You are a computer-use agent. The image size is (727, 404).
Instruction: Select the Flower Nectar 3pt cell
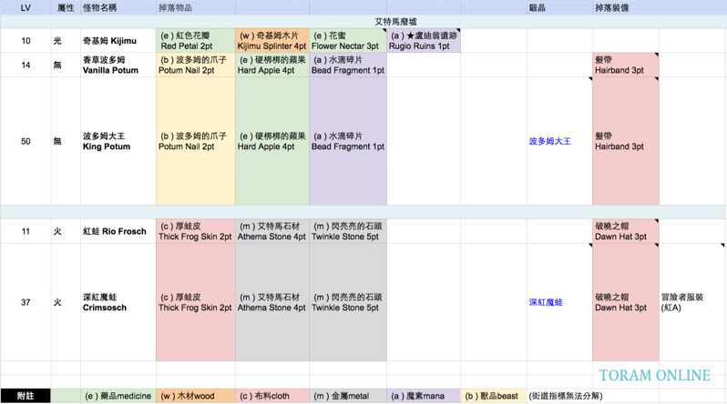point(348,41)
